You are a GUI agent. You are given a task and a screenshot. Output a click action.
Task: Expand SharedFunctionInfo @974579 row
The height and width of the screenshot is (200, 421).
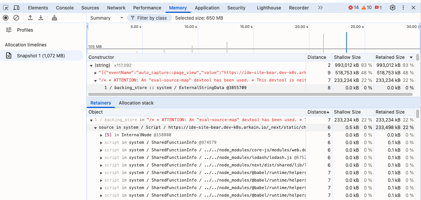point(101,143)
